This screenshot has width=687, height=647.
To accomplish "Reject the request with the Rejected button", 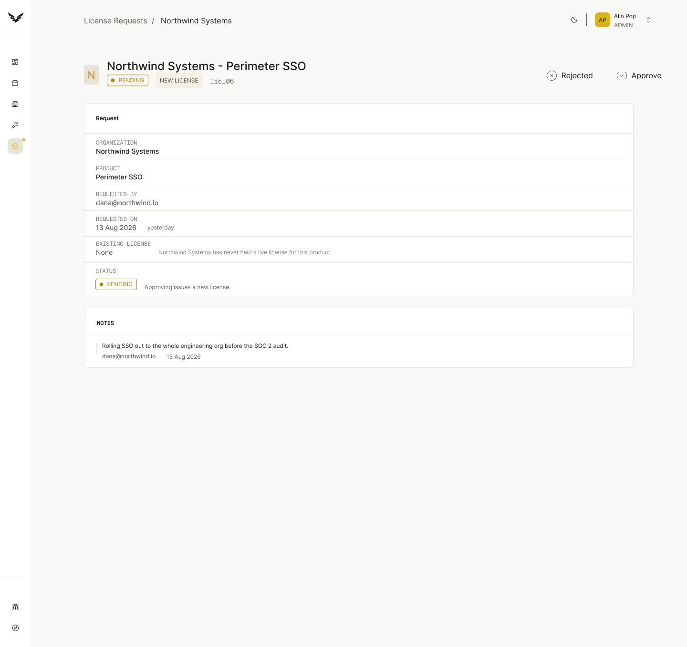I will click(x=570, y=75).
